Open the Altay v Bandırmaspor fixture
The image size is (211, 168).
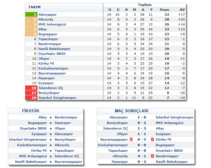point(51,117)
